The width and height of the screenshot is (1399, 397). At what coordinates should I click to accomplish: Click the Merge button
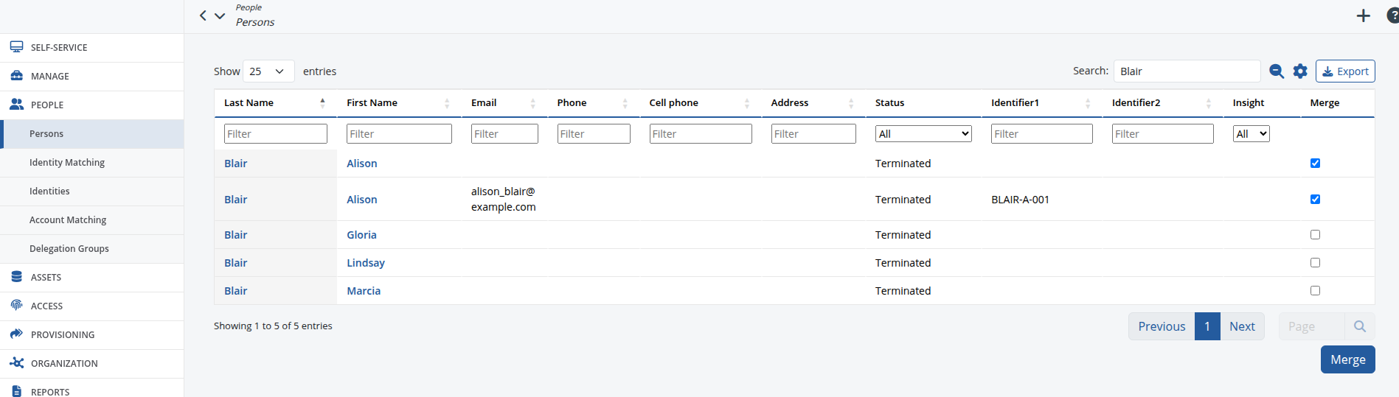[1347, 359]
